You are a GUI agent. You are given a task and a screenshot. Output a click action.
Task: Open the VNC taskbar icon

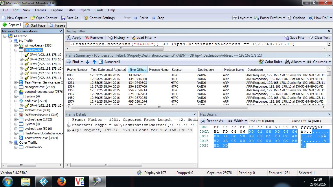(x=80, y=182)
